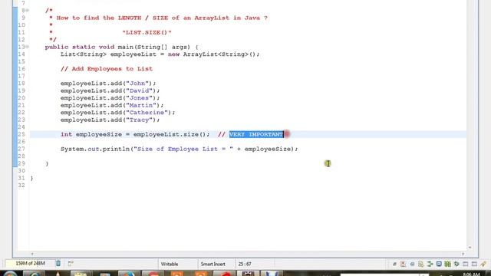Click the red figure icon in the status bar
The height and width of the screenshot is (276, 491).
[404, 264]
